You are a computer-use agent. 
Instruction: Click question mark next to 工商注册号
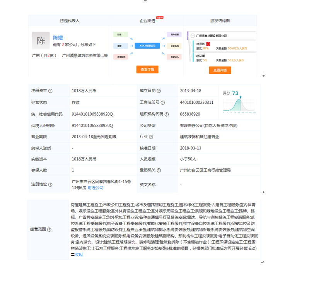pos(162,103)
